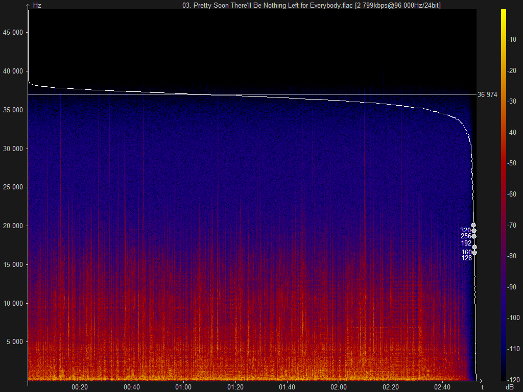The width and height of the screenshot is (523, 392).
Task: Select the 20 000 Hz frequency axis label
Action: pos(13,226)
